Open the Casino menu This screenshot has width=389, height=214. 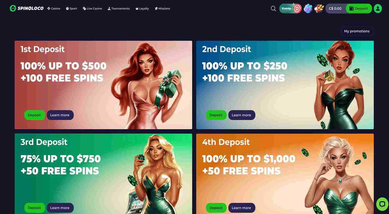[x=54, y=9]
